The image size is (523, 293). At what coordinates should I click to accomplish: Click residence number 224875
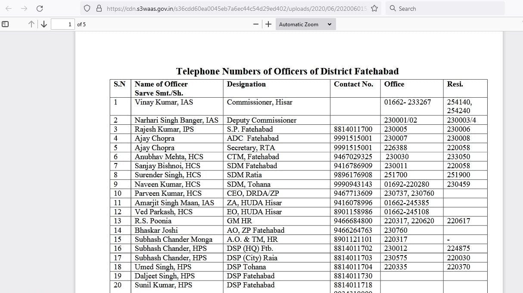coord(459,248)
